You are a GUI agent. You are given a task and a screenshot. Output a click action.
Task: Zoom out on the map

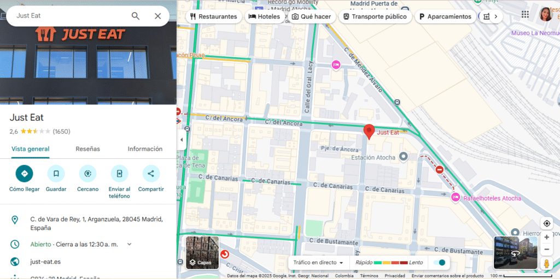[547, 249]
